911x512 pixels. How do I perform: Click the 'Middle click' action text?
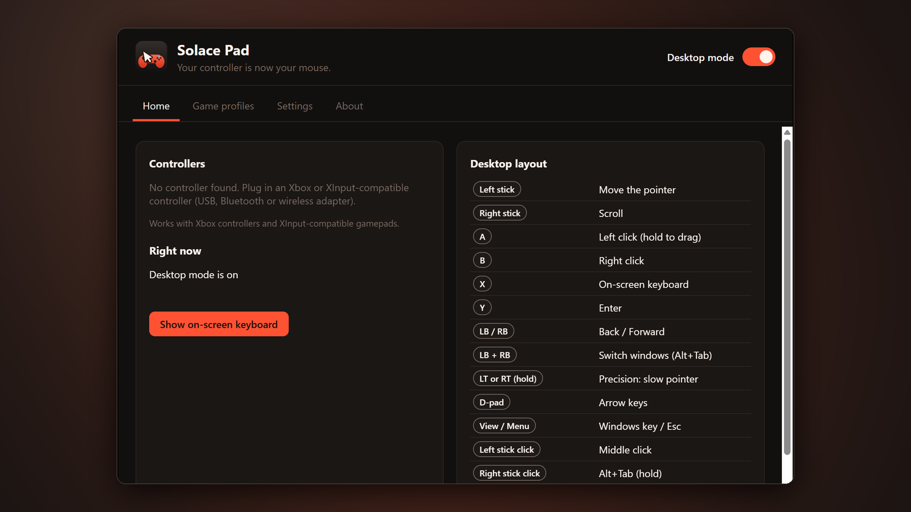(625, 450)
